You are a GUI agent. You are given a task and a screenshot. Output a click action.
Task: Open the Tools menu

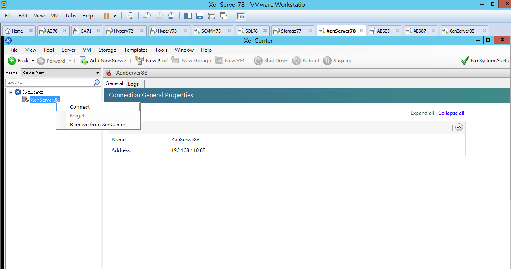[161, 50]
